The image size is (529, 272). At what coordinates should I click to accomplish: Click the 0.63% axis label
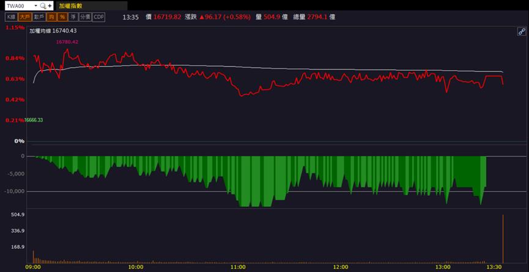[x=15, y=79]
